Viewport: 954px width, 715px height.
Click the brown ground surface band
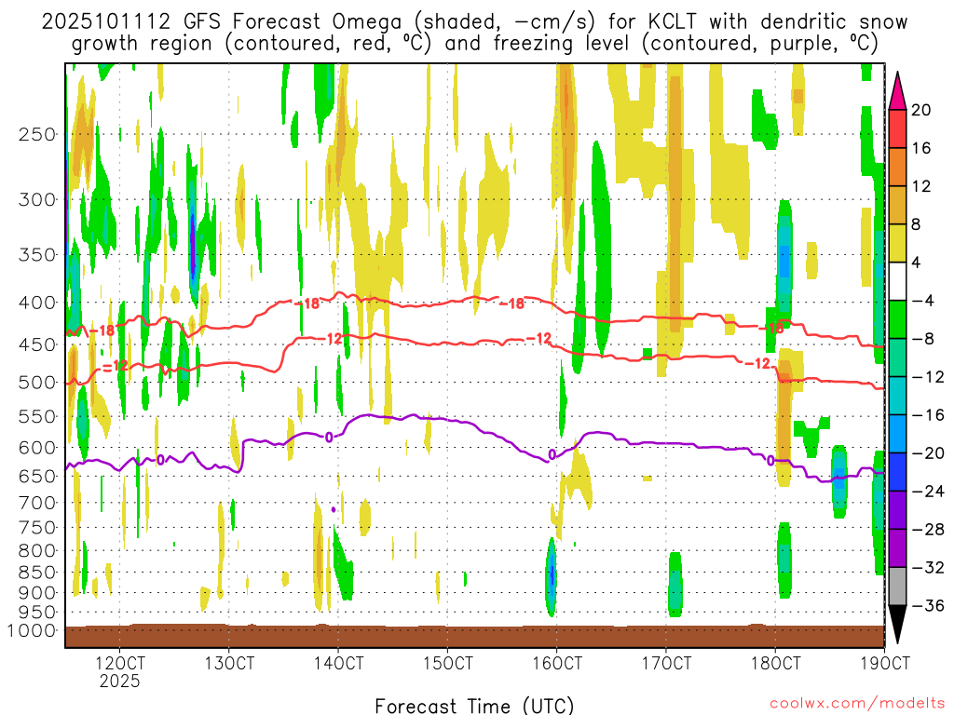(474, 636)
